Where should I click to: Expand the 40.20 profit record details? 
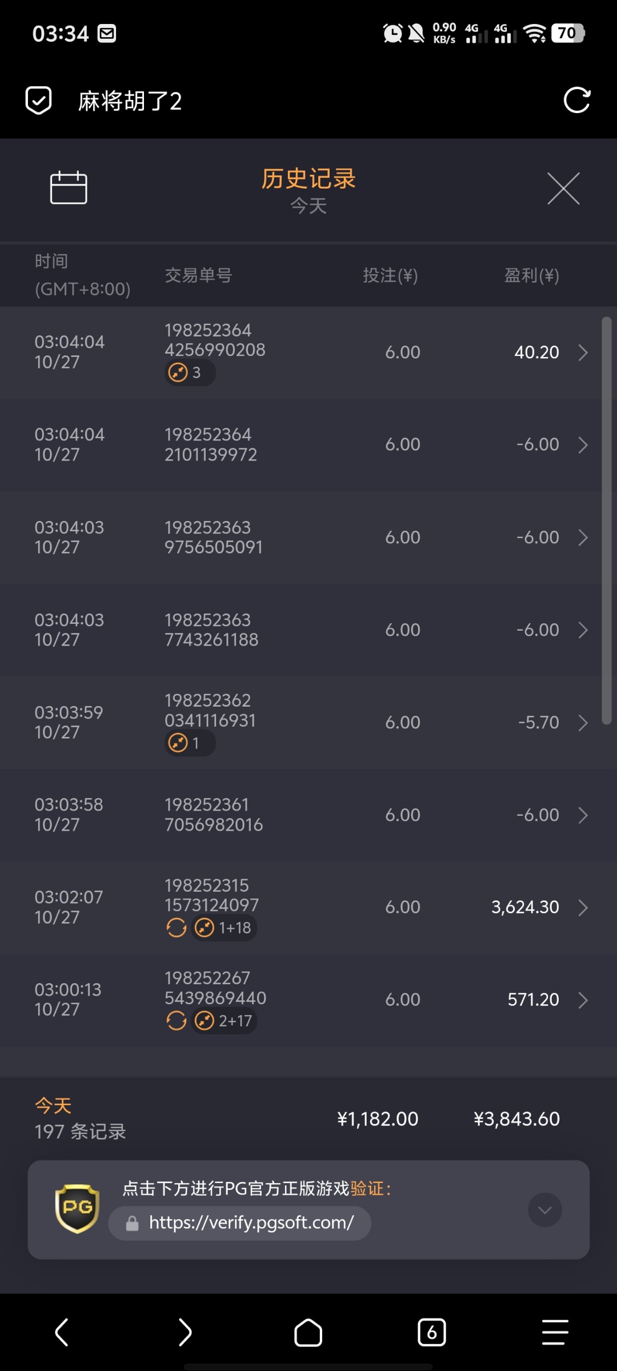click(583, 352)
